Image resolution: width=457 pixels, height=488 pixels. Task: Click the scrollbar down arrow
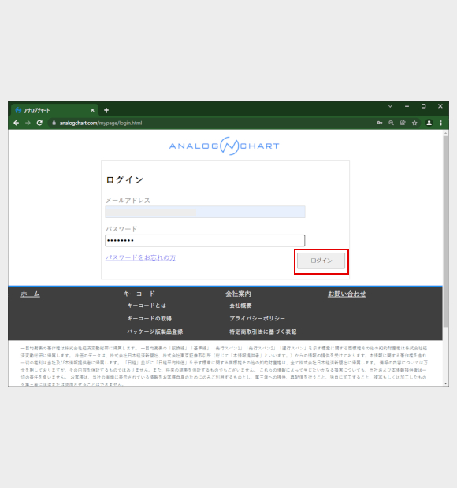click(x=446, y=384)
